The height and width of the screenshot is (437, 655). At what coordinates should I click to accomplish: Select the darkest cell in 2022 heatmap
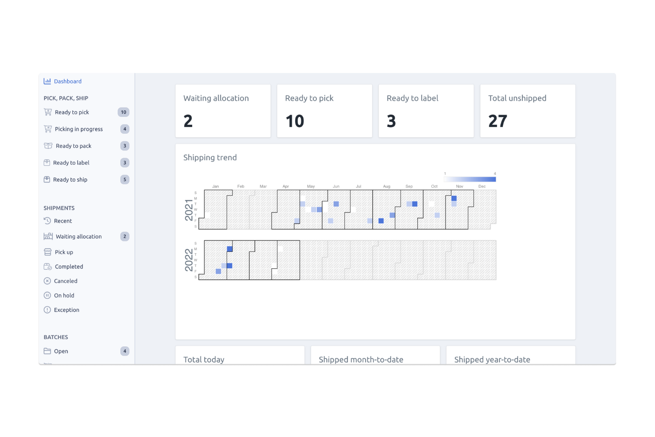click(229, 248)
